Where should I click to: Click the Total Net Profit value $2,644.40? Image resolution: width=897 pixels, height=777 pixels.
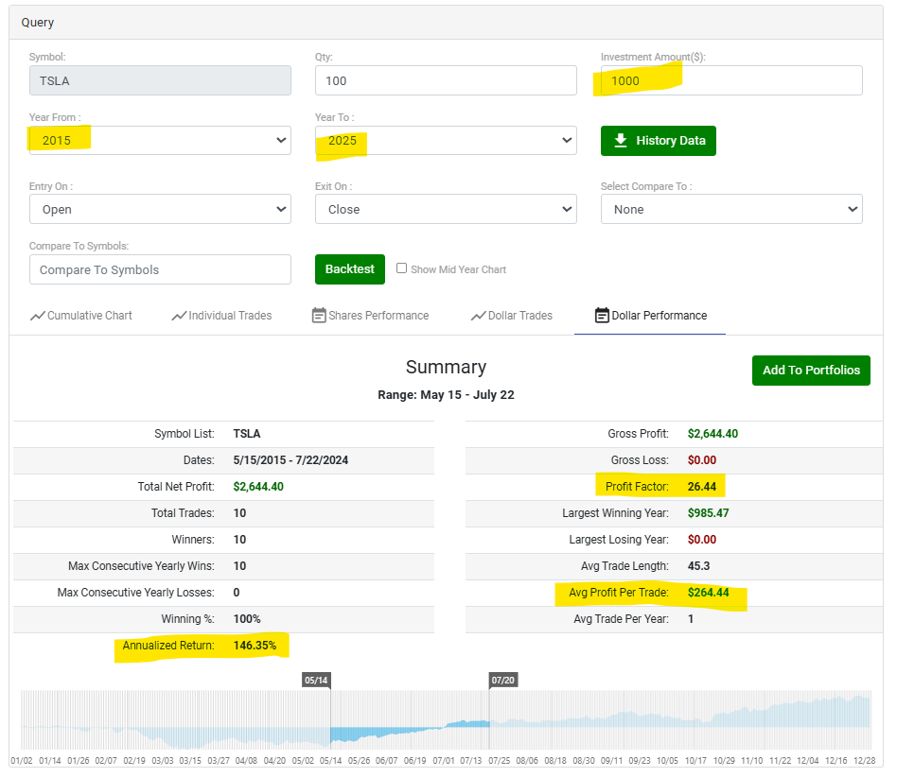pyautogui.click(x=258, y=487)
